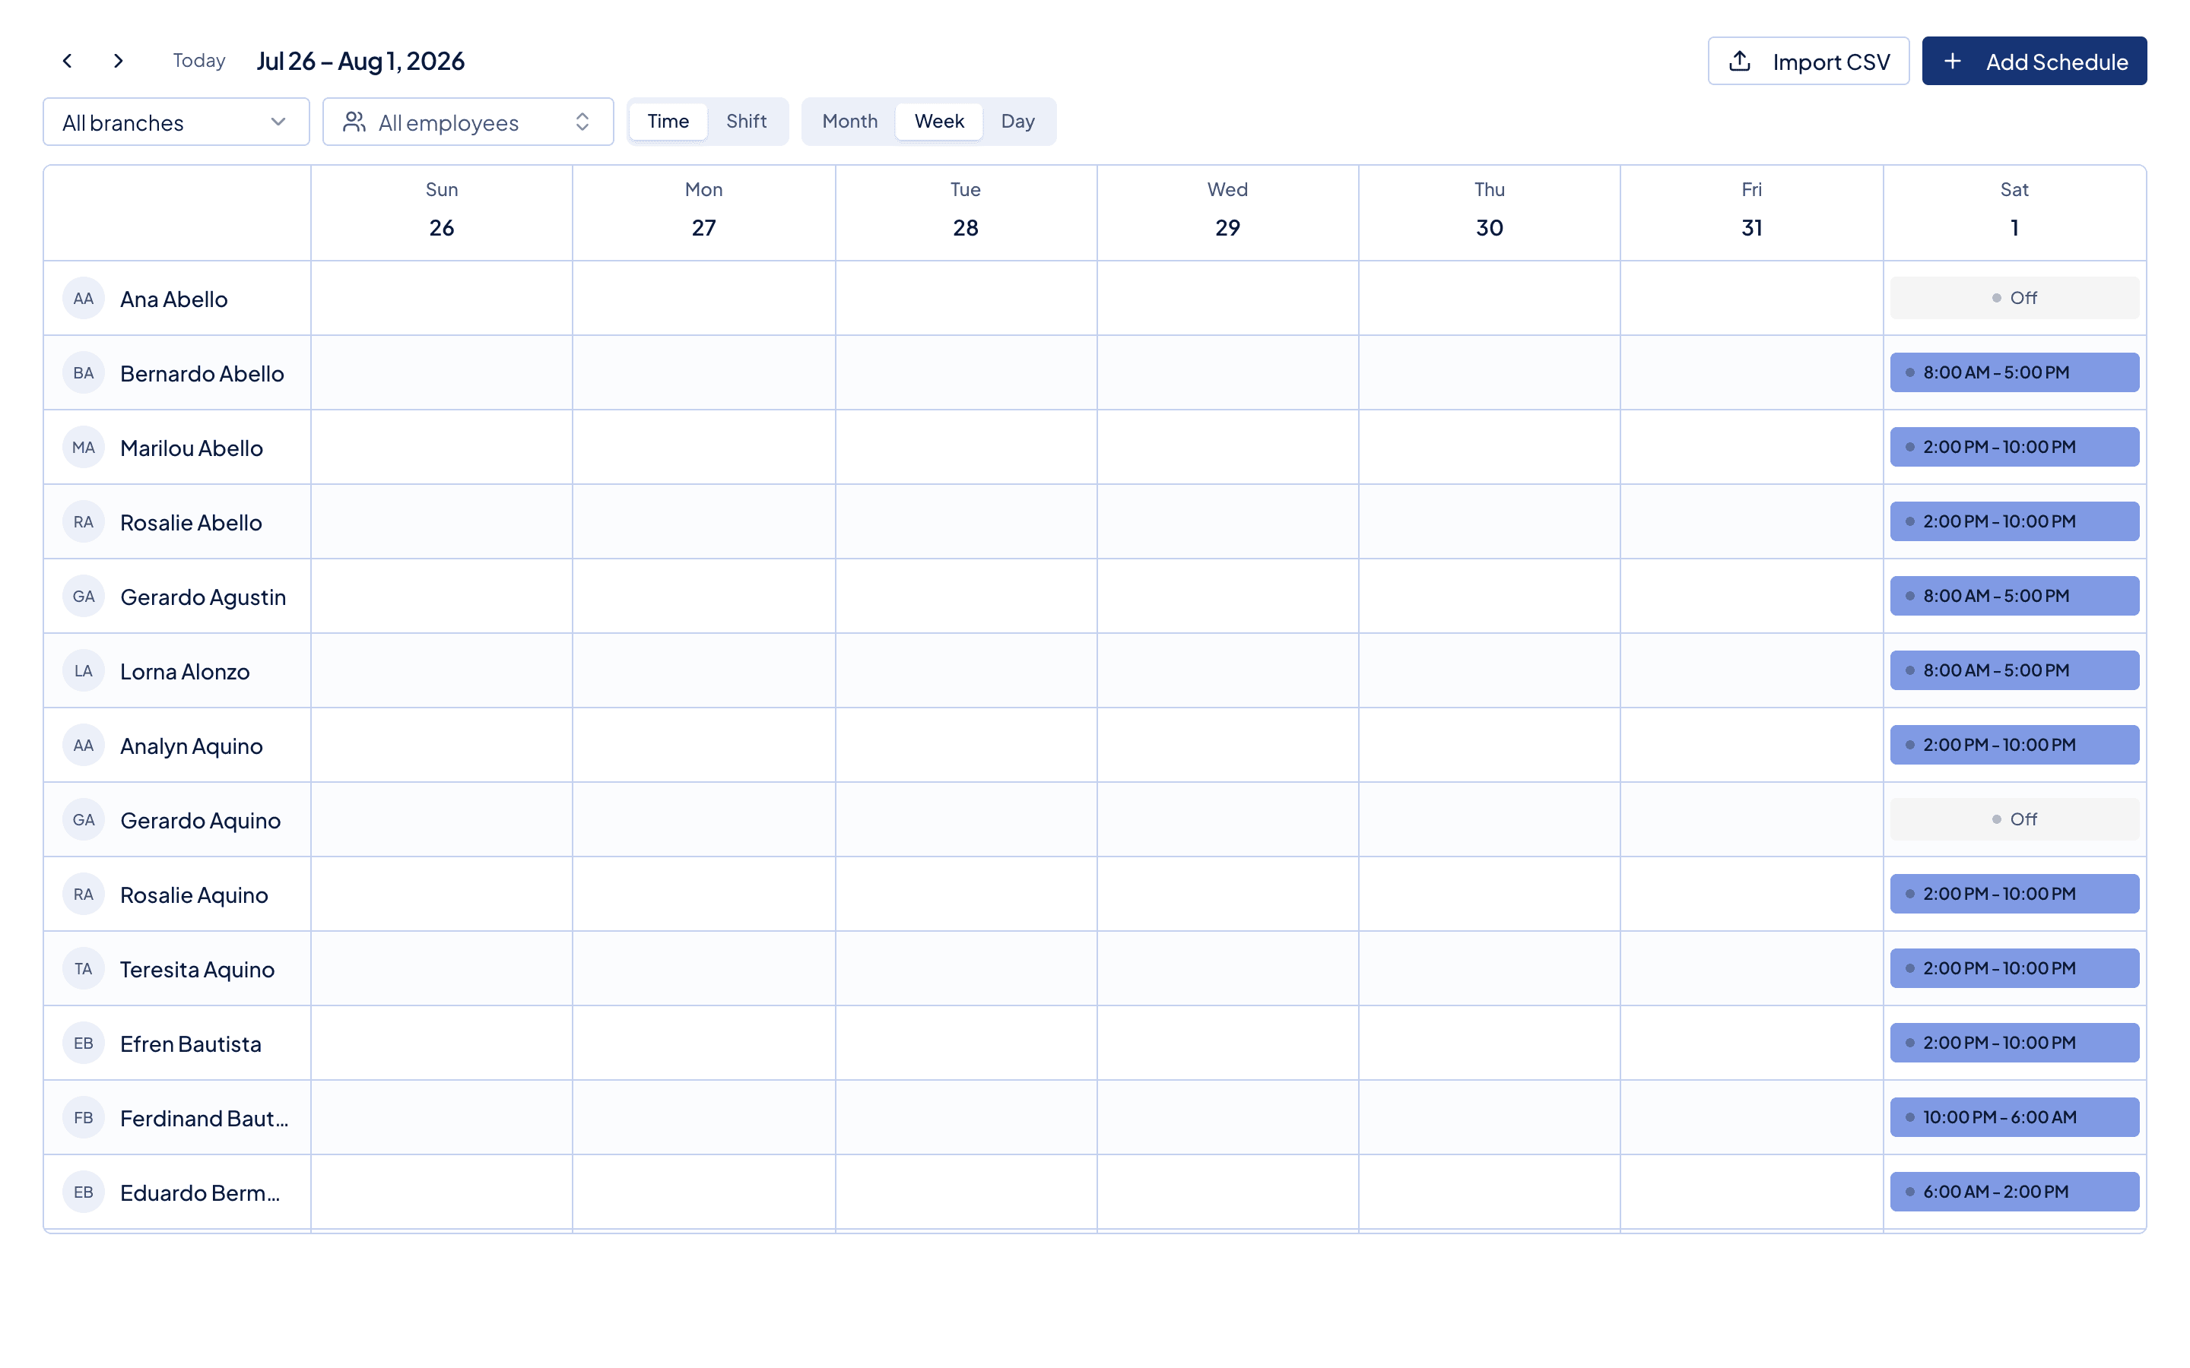
Task: Click the people icon in employee filter
Action: [354, 122]
